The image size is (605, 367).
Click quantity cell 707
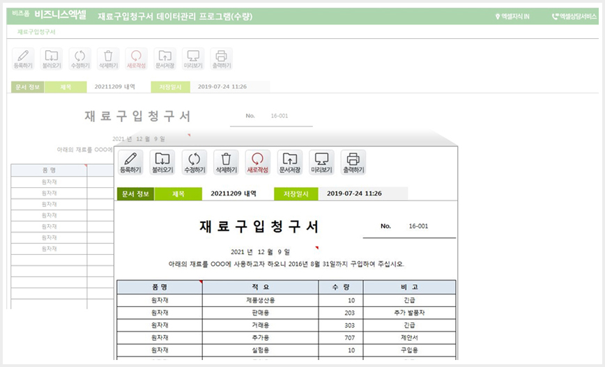[341, 338]
